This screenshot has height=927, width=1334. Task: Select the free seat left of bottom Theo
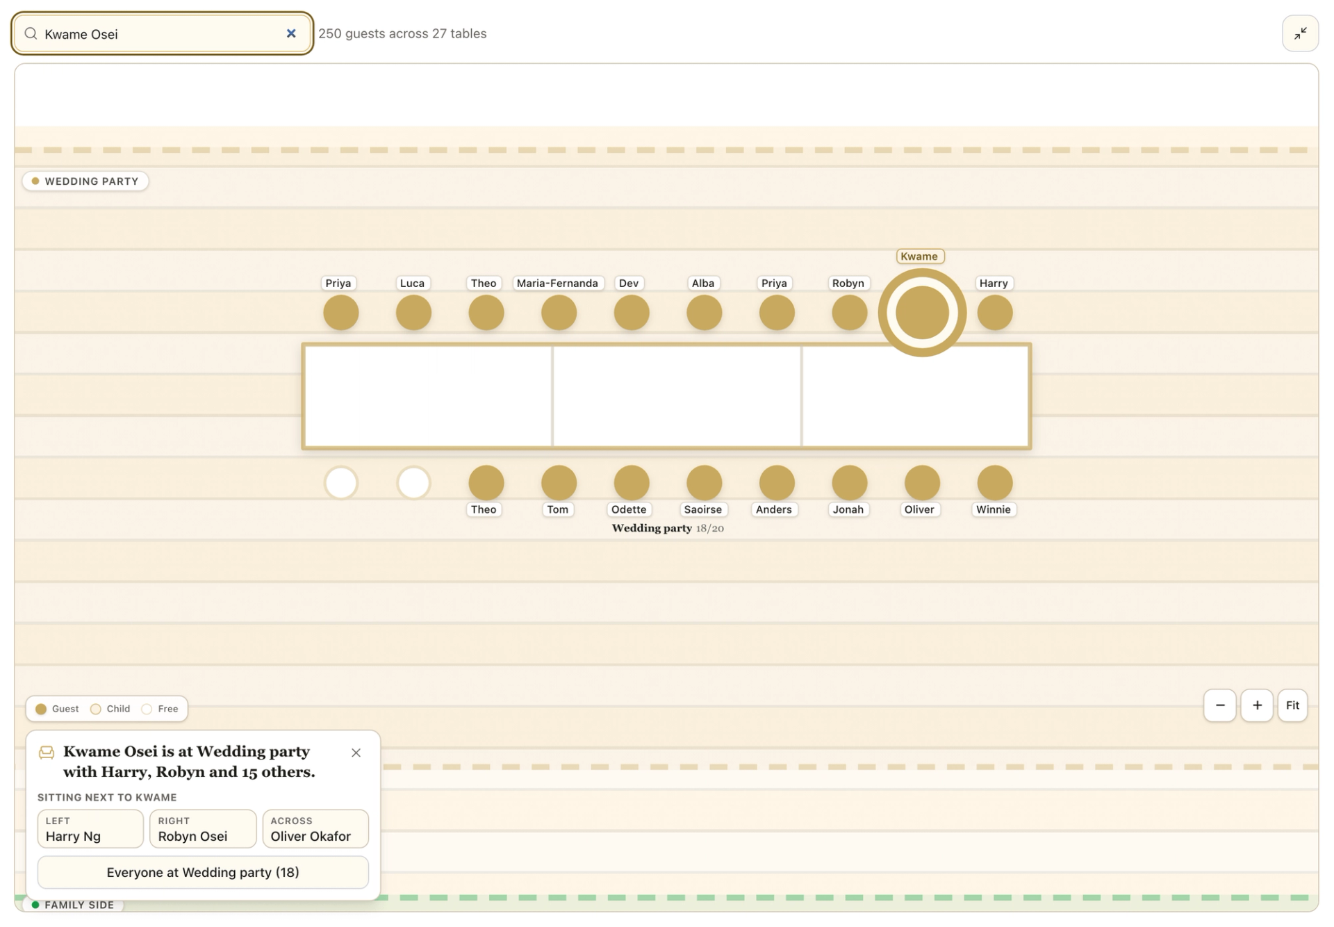[413, 483]
